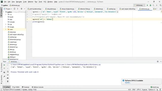
Task: Open the Refactor menu
Action: pyautogui.click(x=31, y=2)
